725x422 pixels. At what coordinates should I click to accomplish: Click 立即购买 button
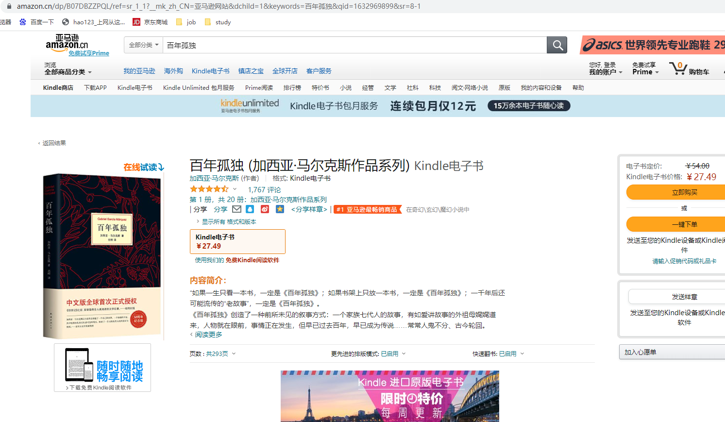click(675, 192)
